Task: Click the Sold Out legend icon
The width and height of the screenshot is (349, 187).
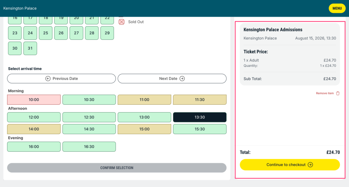Action: click(x=122, y=22)
